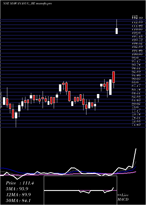146x205 pixels.
Task: Click the 85.74 price axis label
Action: point(136,89)
